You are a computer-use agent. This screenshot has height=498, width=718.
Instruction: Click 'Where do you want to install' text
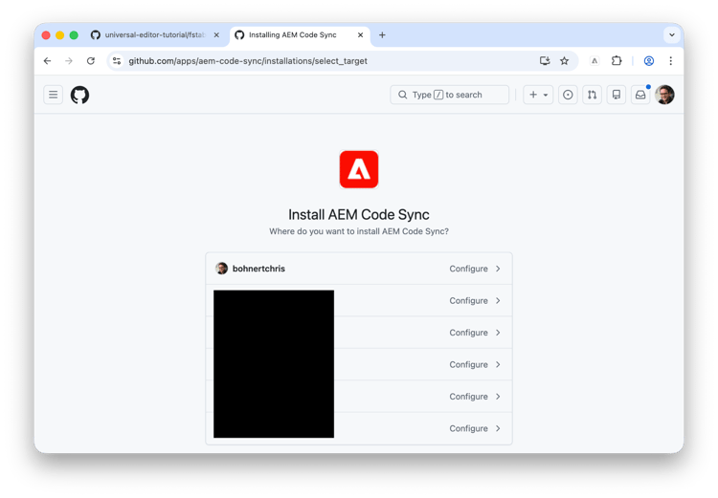click(359, 231)
